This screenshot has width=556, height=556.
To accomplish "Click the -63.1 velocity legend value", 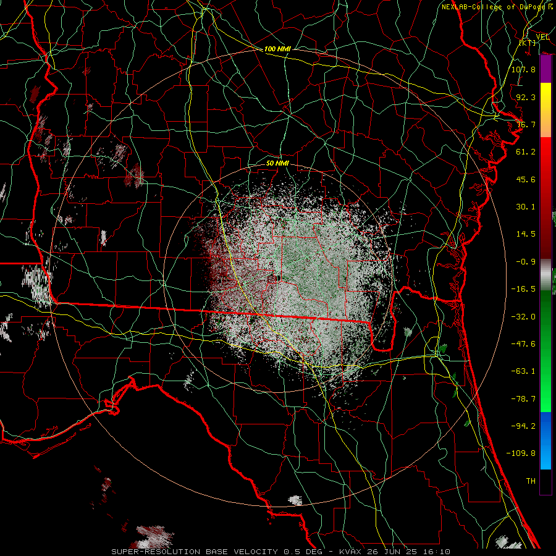I will 523,371.
